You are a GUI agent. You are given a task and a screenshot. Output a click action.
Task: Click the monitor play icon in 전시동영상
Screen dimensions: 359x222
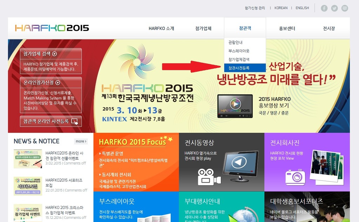tap(240, 166)
